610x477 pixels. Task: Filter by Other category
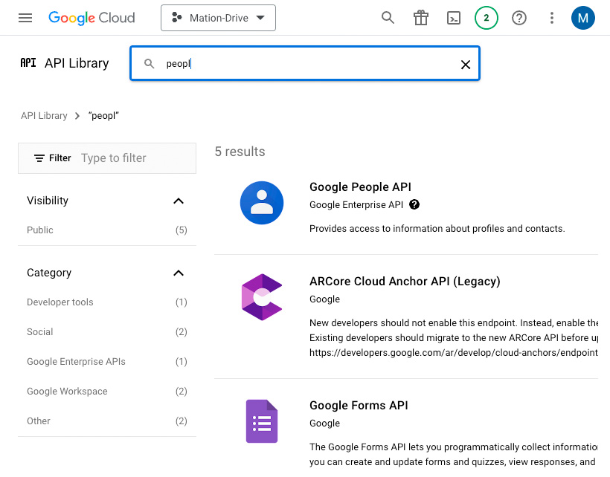pyautogui.click(x=107, y=421)
